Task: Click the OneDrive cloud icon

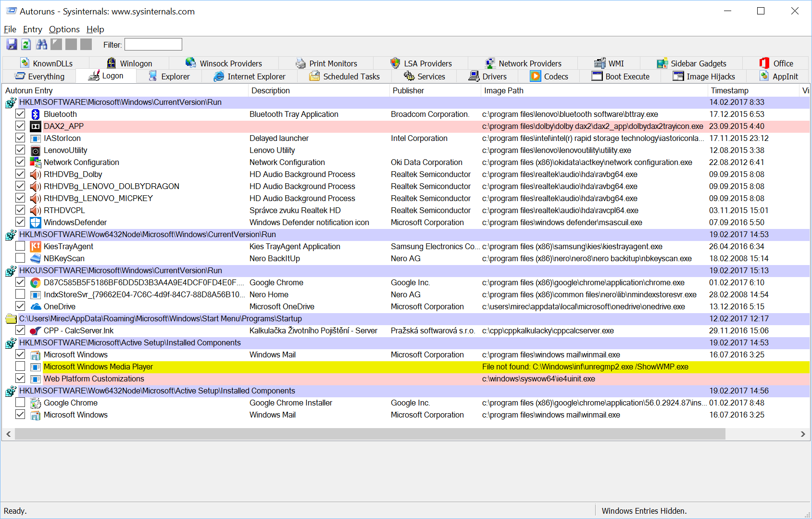Action: pos(36,306)
